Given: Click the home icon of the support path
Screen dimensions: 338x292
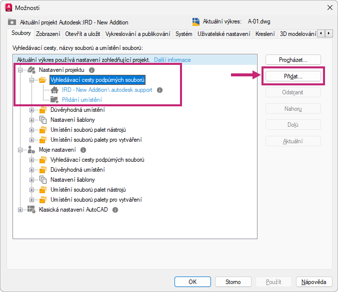Looking at the screenshot, I should click(54, 90).
